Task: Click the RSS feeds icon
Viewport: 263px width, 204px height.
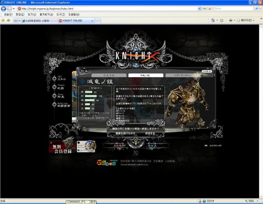Action: pos(222,20)
